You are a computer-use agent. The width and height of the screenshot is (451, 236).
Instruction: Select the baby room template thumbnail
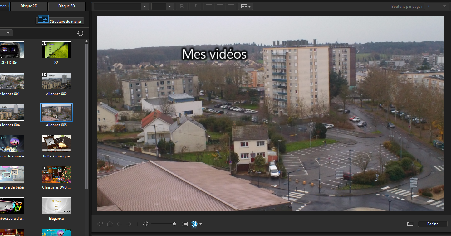point(12,175)
